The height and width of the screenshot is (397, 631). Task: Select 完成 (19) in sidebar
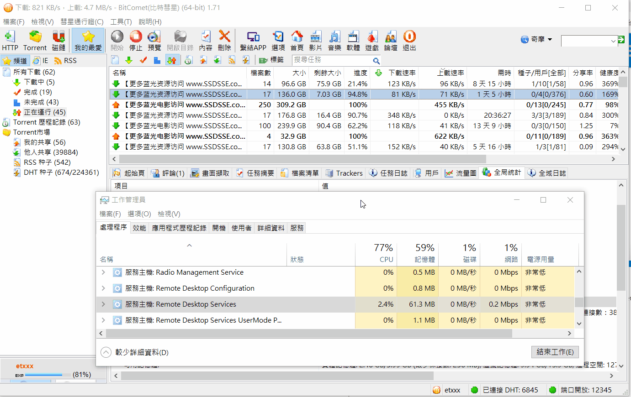click(38, 92)
